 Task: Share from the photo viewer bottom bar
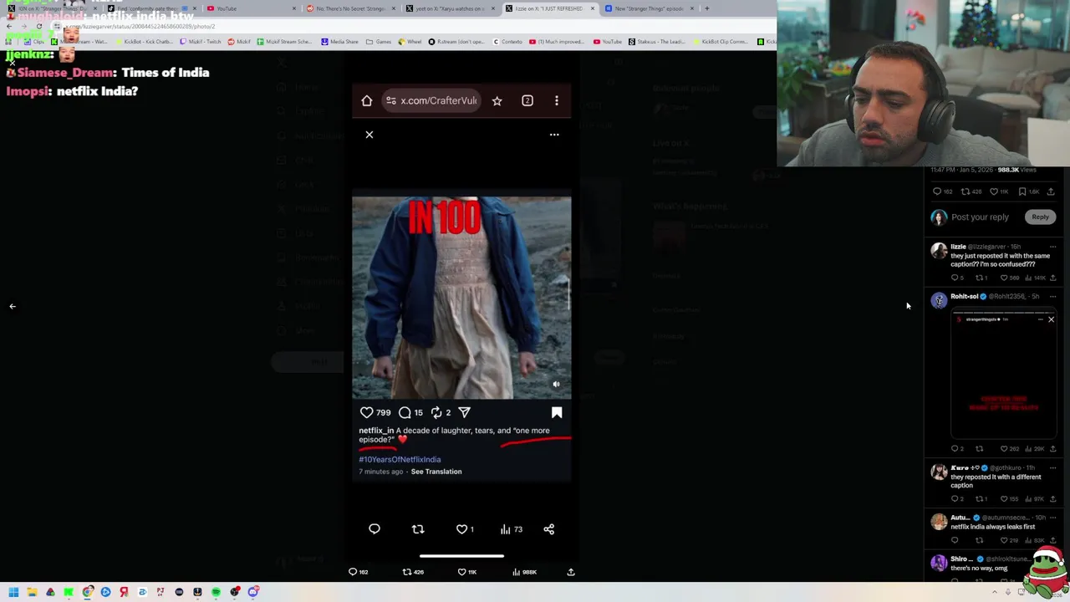click(571, 572)
